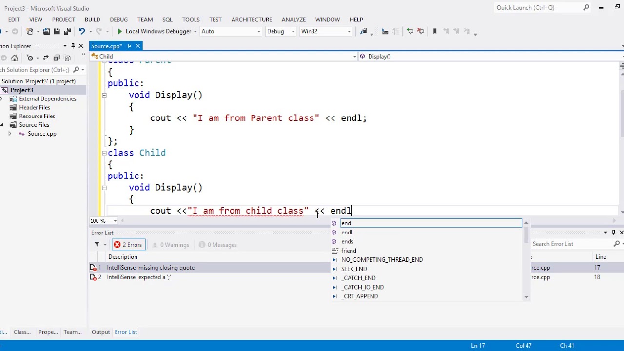The width and height of the screenshot is (624, 351).
Task: Switch to the Output tab
Action: (x=101, y=332)
